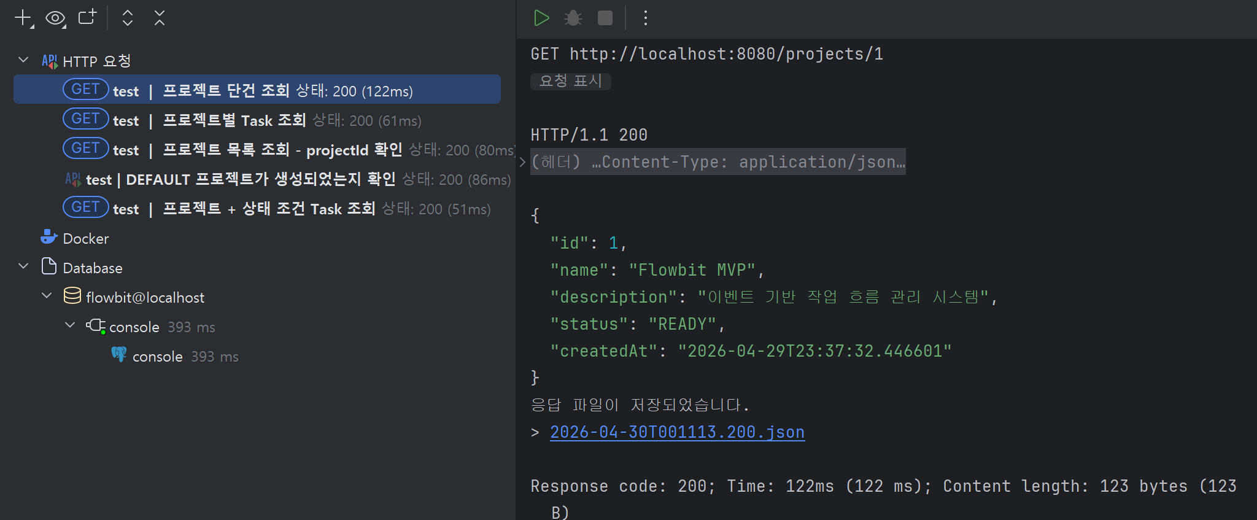Click the folded Content-Type application/json header text

click(718, 161)
